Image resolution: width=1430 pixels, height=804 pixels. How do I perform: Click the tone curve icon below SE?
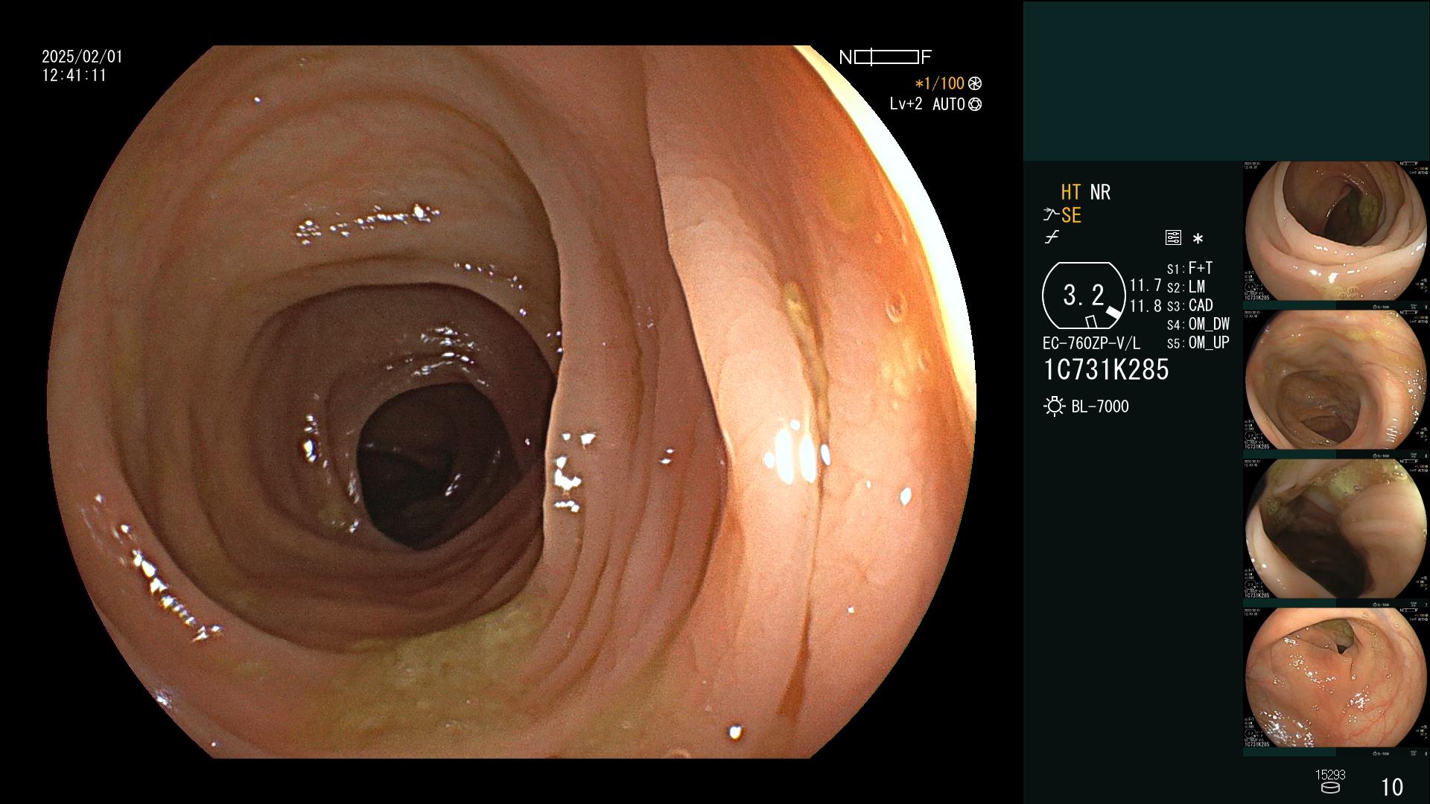pos(1052,237)
